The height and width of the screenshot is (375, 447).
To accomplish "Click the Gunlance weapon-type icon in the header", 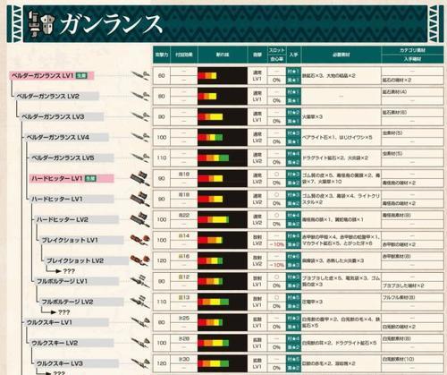I will (x=41, y=22).
